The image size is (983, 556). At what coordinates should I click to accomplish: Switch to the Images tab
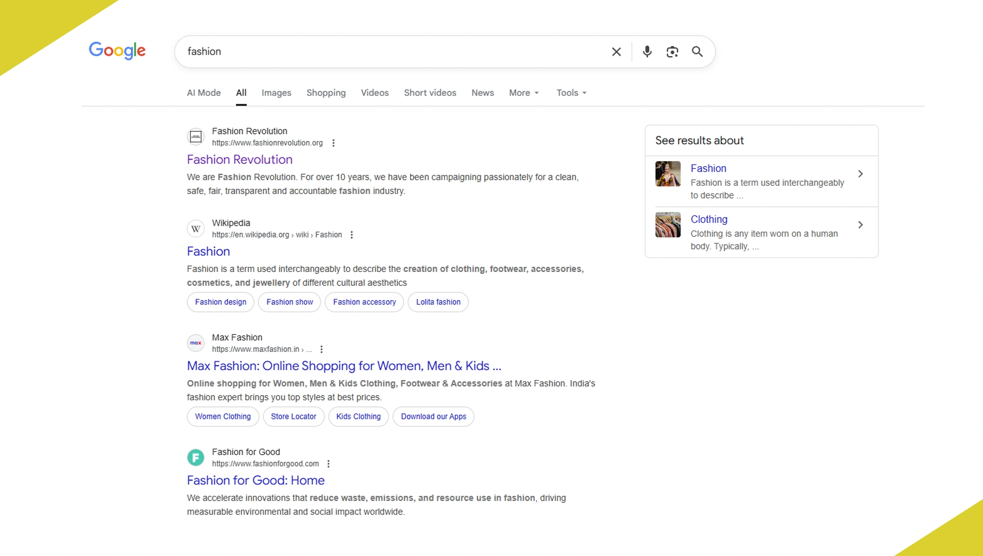tap(276, 93)
